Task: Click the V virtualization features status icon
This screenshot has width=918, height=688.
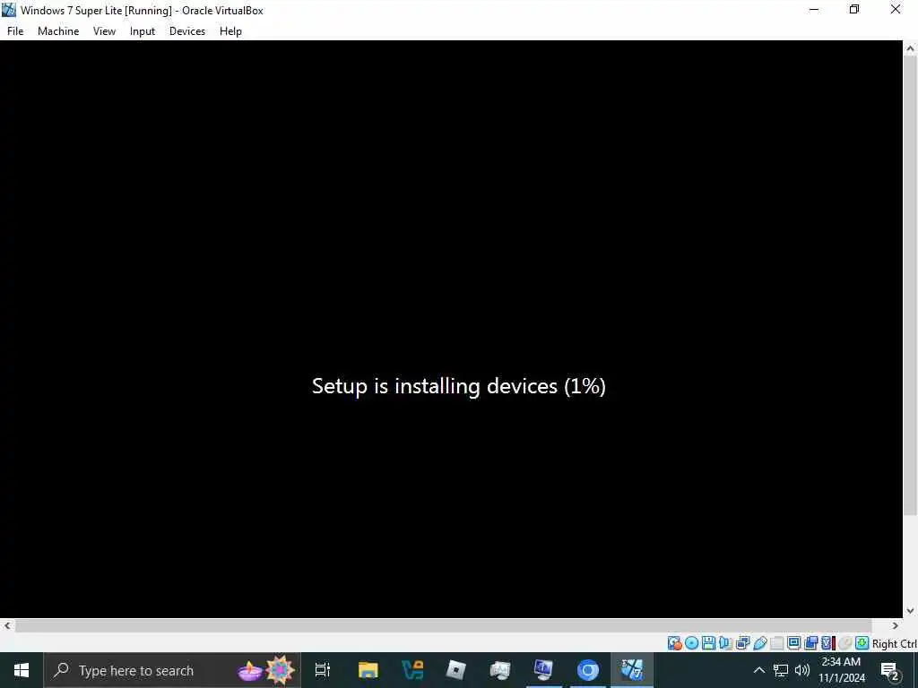Action: click(827, 643)
